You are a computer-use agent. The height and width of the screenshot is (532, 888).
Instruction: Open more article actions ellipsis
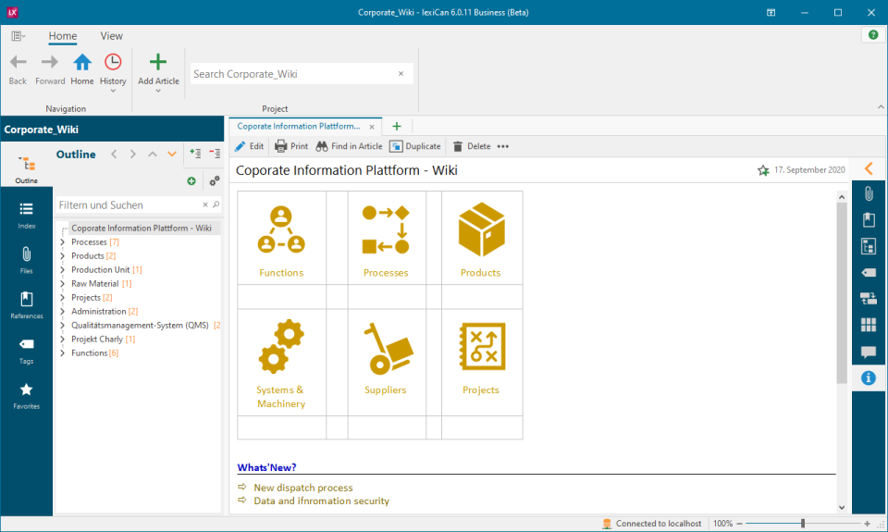503,146
